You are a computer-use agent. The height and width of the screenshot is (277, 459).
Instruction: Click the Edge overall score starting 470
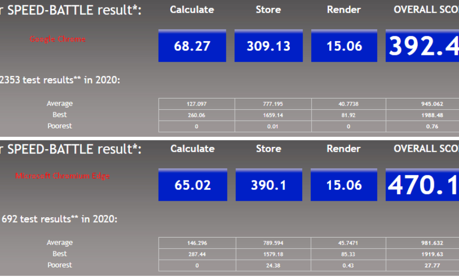pos(423,185)
